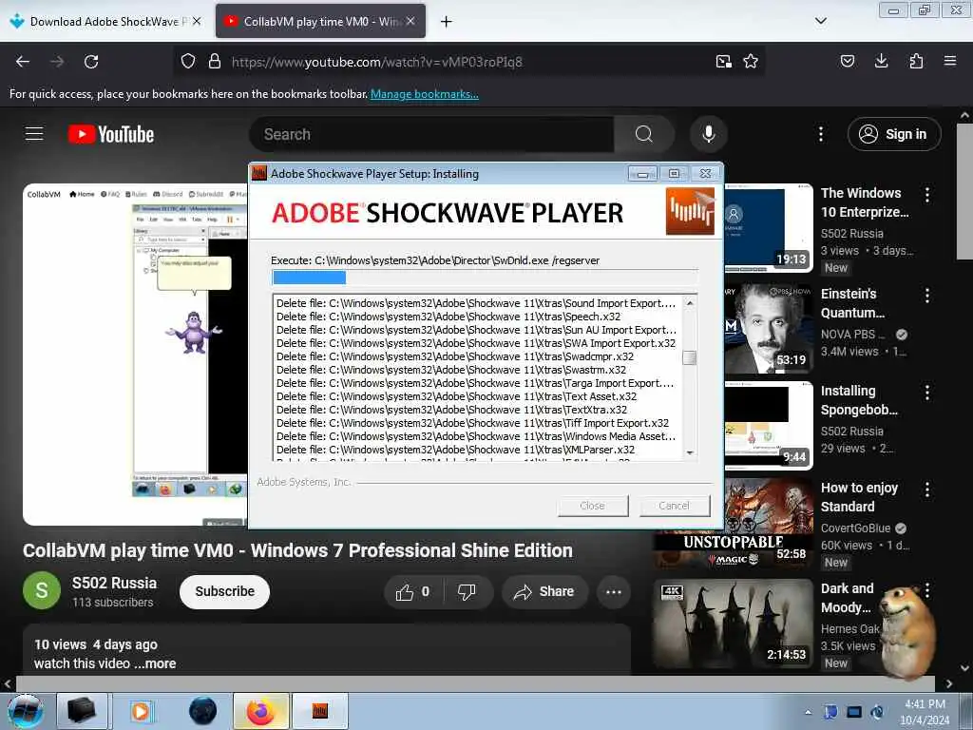Click the install log scrollbar up arrow
This screenshot has height=730, width=973.
[690, 302]
